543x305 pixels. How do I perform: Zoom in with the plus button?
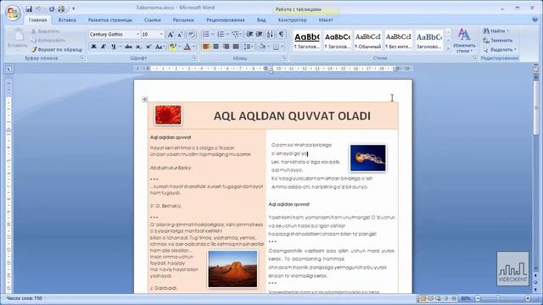(528, 298)
